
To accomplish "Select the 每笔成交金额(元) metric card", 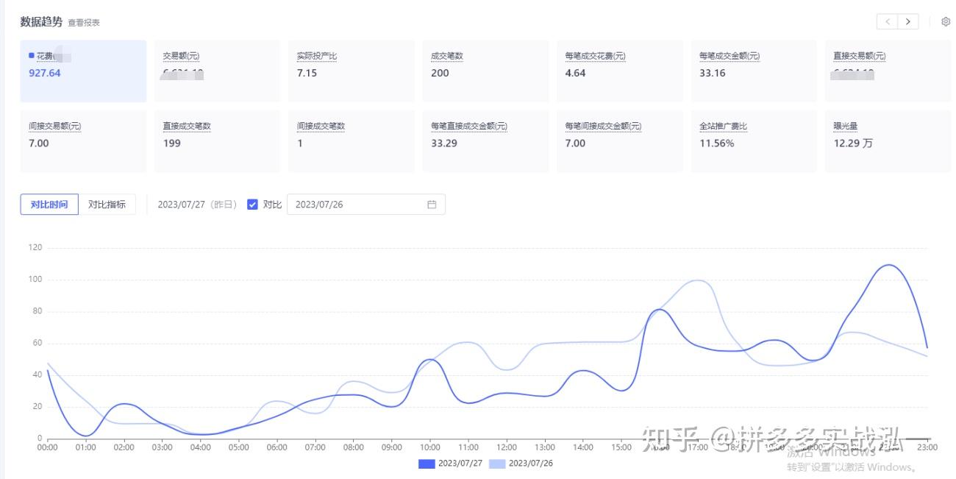I will pyautogui.click(x=754, y=71).
